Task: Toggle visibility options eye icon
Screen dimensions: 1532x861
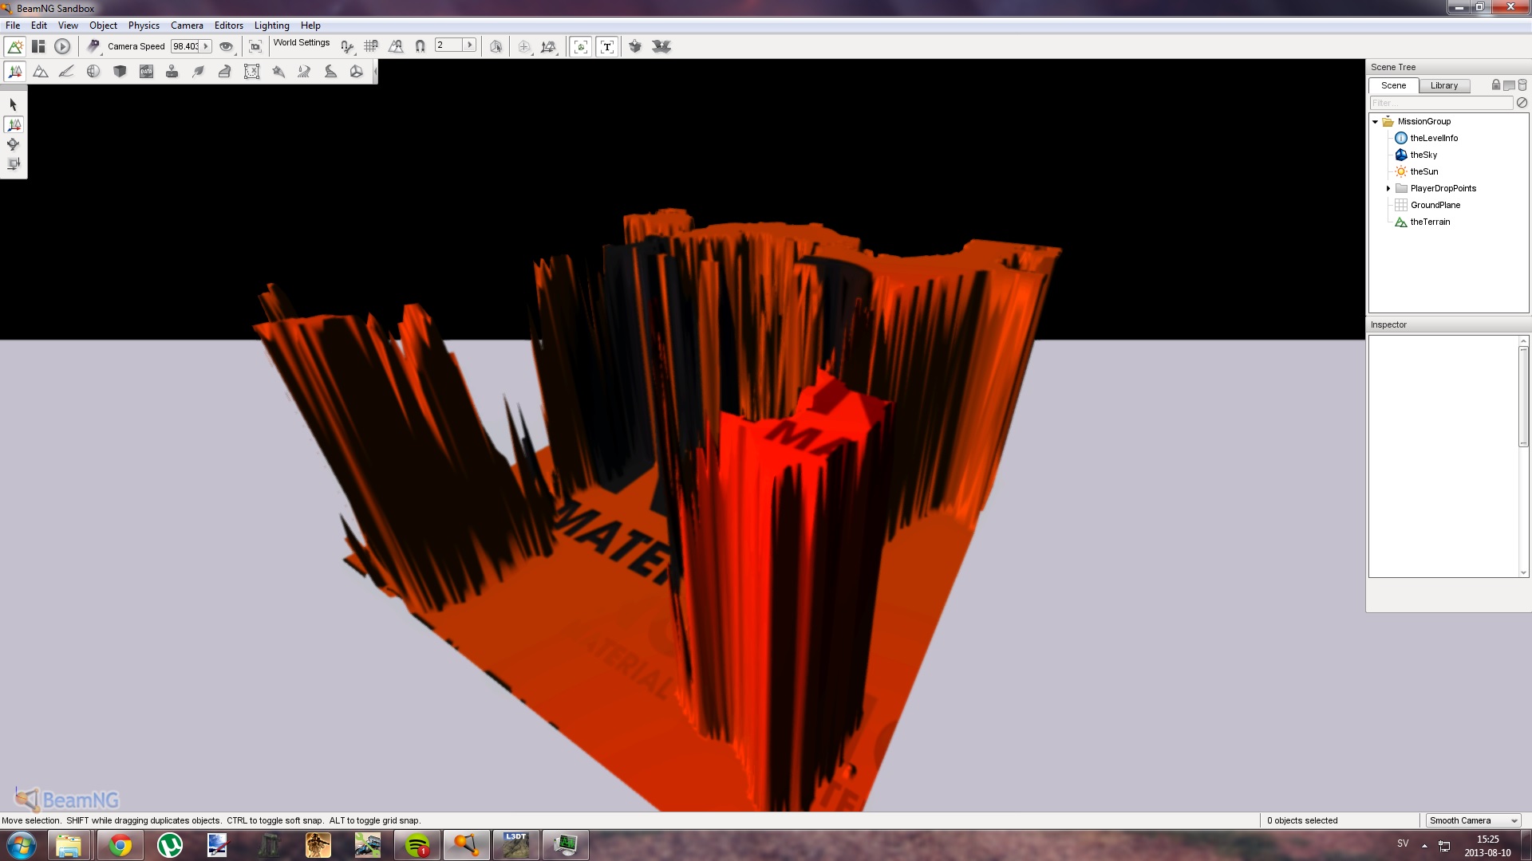Action: pyautogui.click(x=227, y=46)
